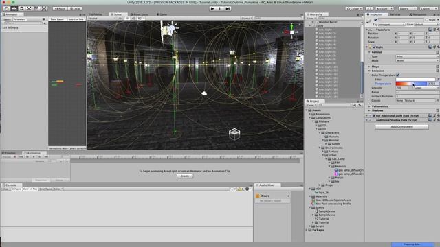
Task: Select the Rect Transform tool
Action: [36, 9]
